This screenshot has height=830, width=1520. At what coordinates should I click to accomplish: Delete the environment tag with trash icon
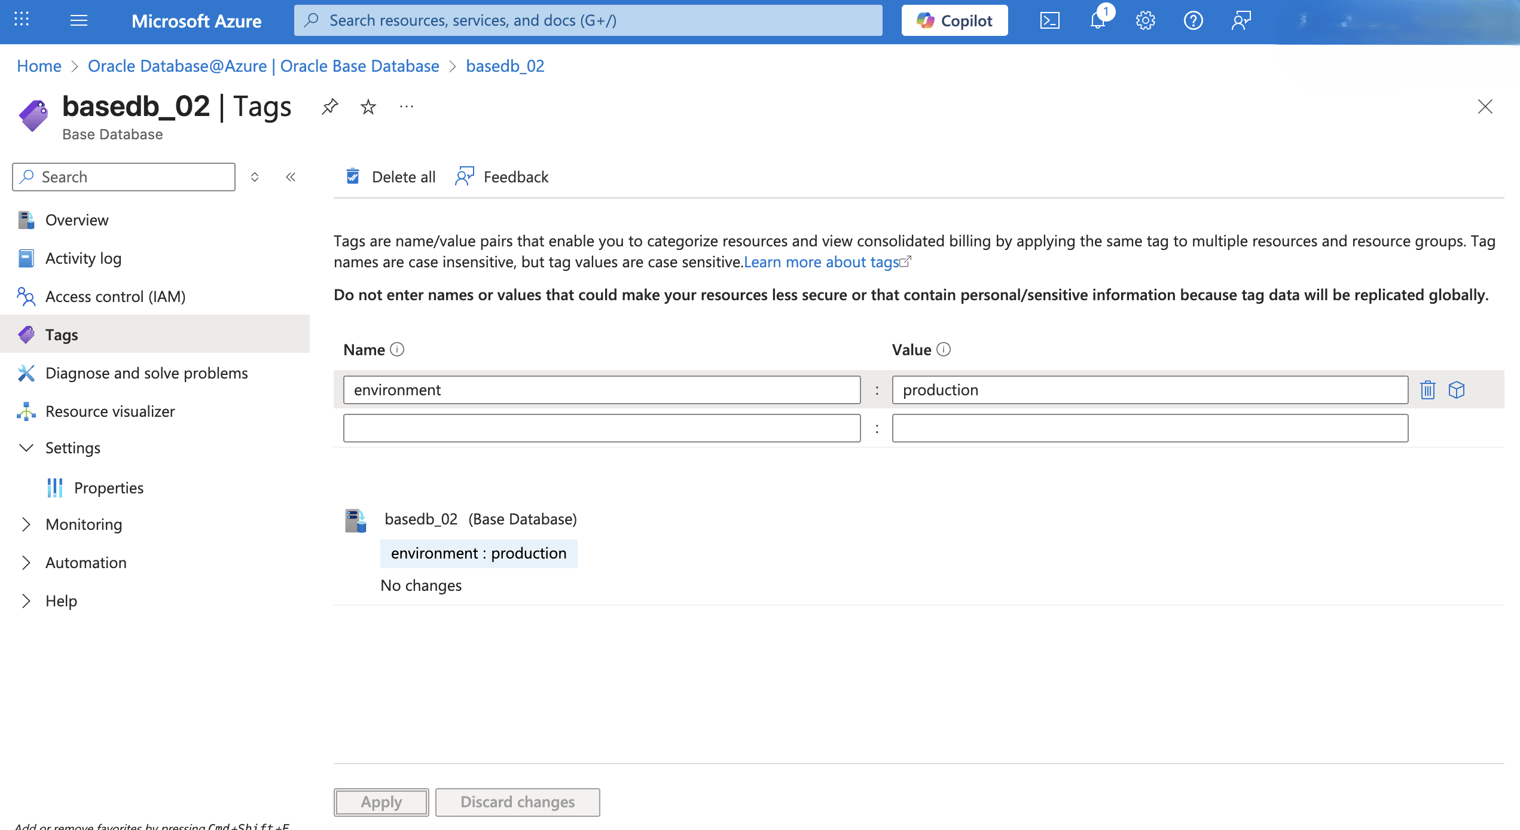point(1428,389)
